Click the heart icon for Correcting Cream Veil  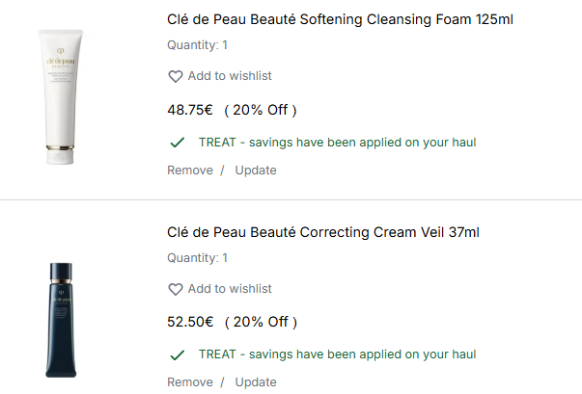[x=176, y=289]
